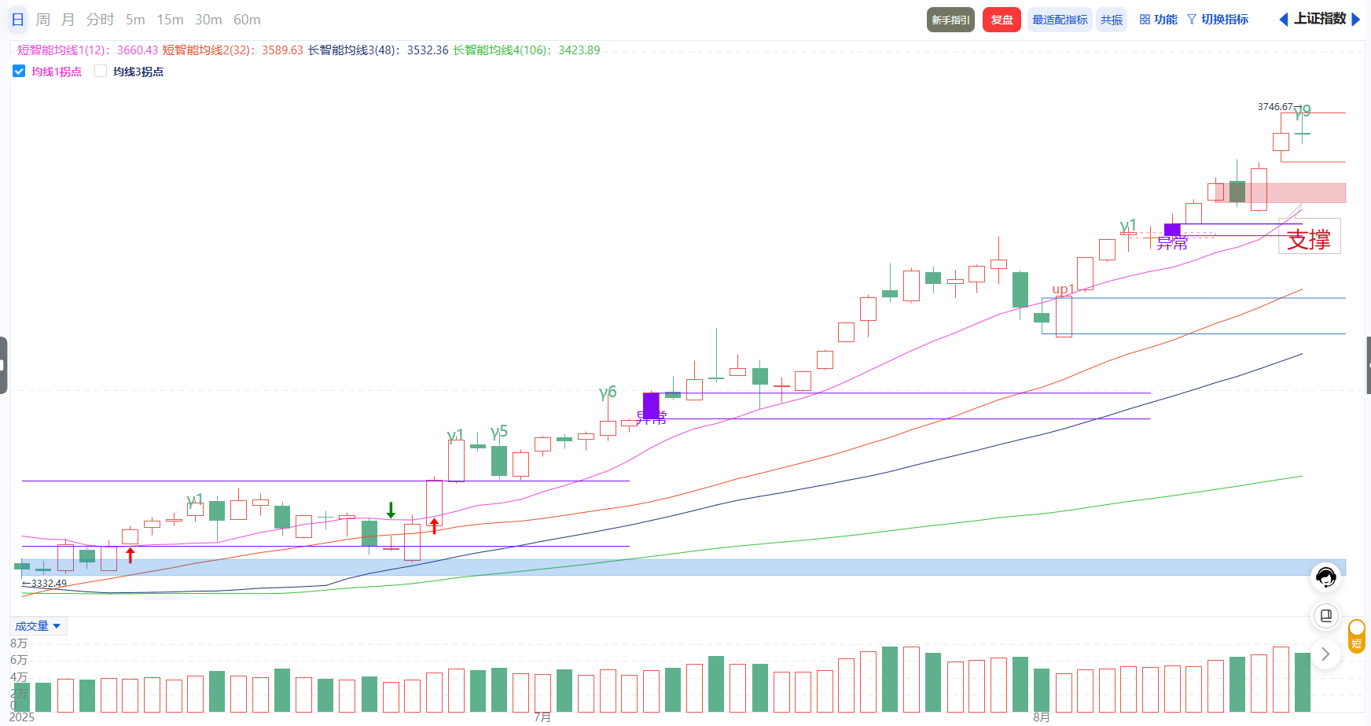Image resolution: width=1371 pixels, height=726 pixels.
Task: Click the γ9 marker at the top
Action: point(1303,111)
